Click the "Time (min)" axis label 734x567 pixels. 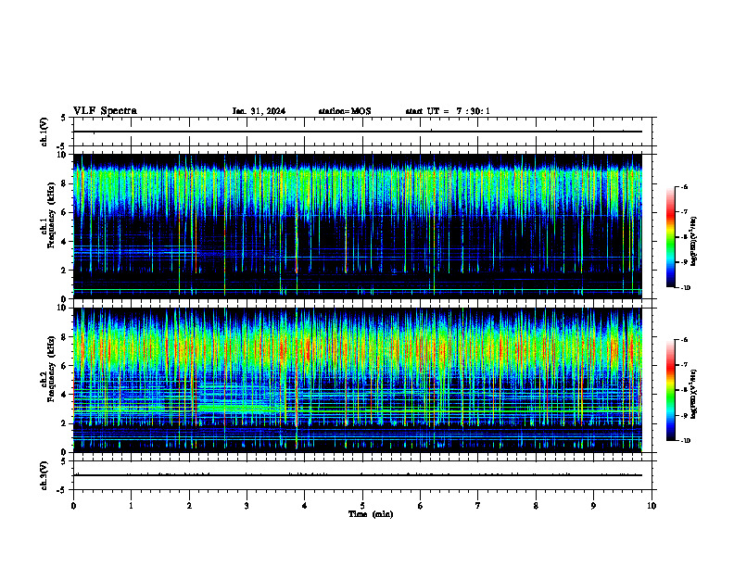coord(371,514)
